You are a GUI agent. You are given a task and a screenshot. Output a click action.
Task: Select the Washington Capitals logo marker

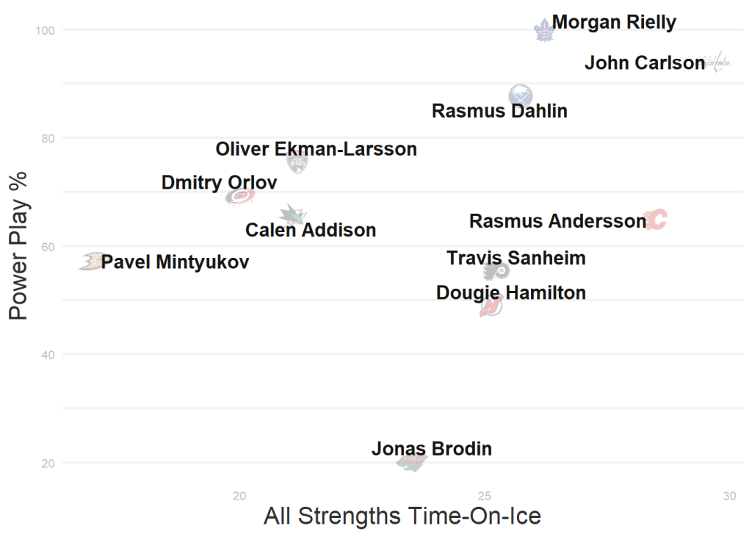(x=717, y=63)
